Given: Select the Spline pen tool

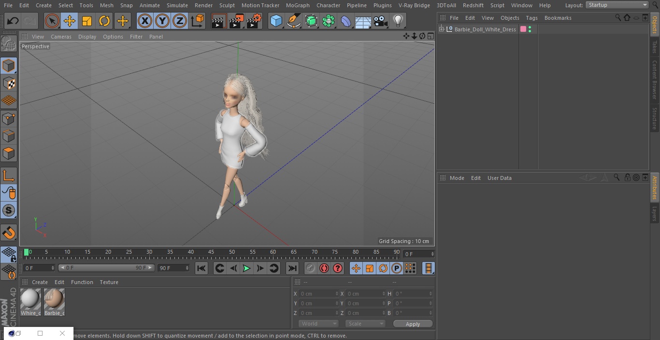Looking at the screenshot, I should point(294,21).
